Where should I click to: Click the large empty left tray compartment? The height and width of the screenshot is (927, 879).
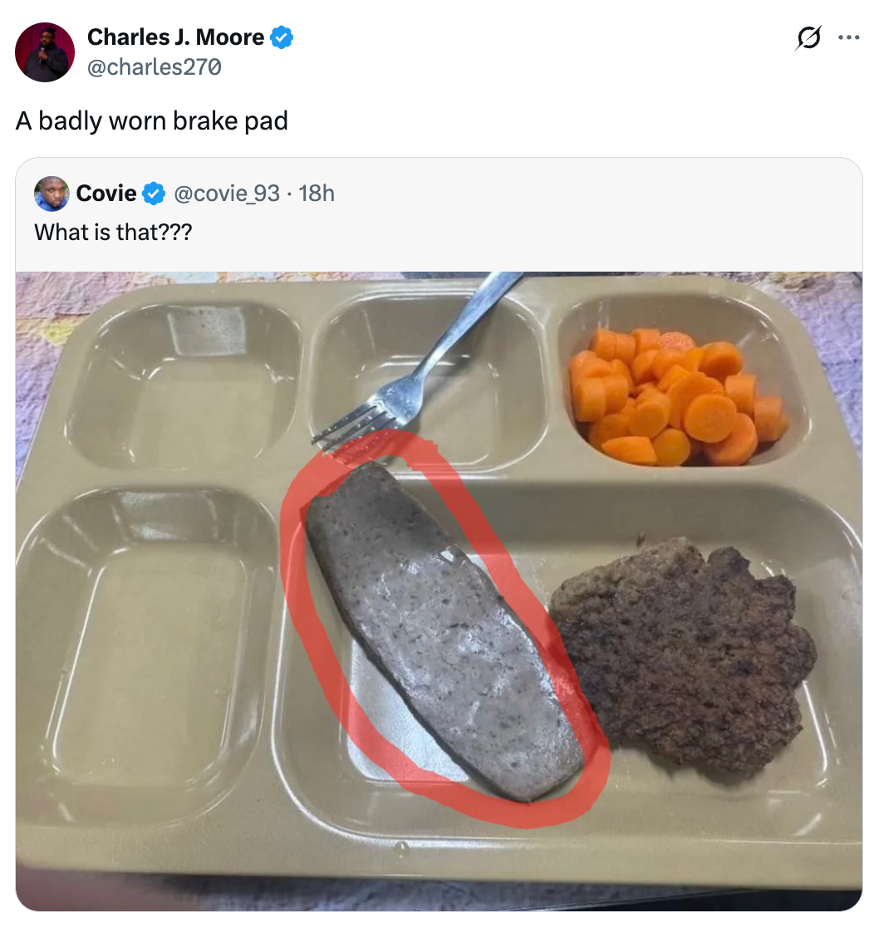click(x=145, y=647)
